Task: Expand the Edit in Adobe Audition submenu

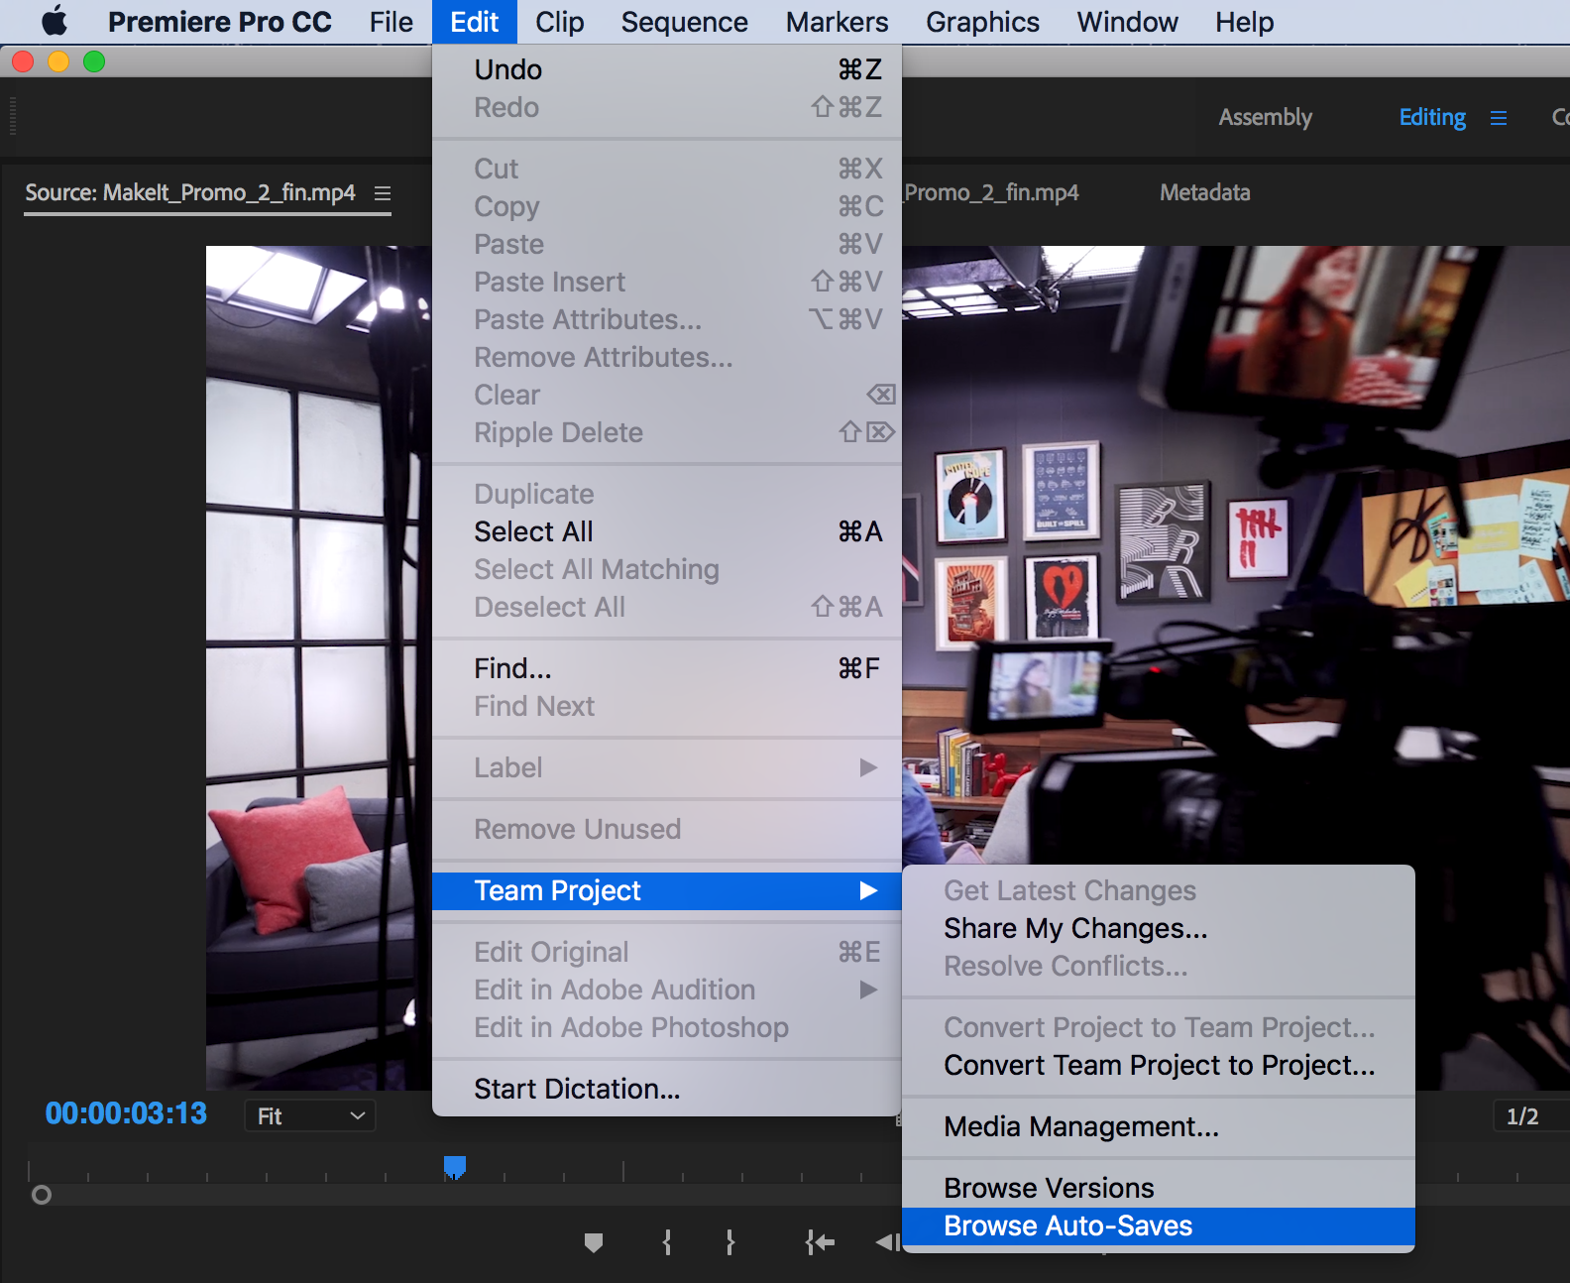Action: tap(667, 990)
